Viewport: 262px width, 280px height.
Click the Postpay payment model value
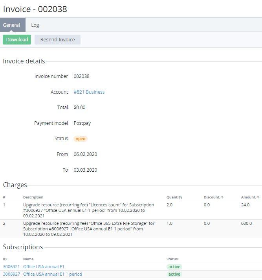(82, 123)
